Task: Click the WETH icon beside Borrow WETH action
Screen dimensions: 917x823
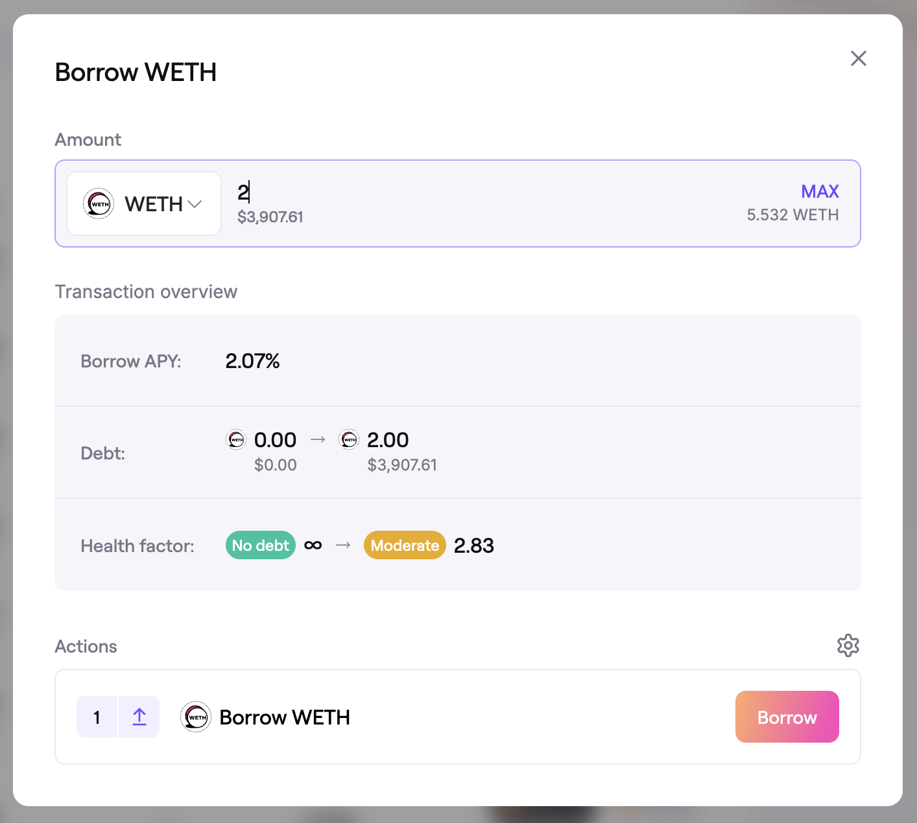Action: tap(195, 717)
